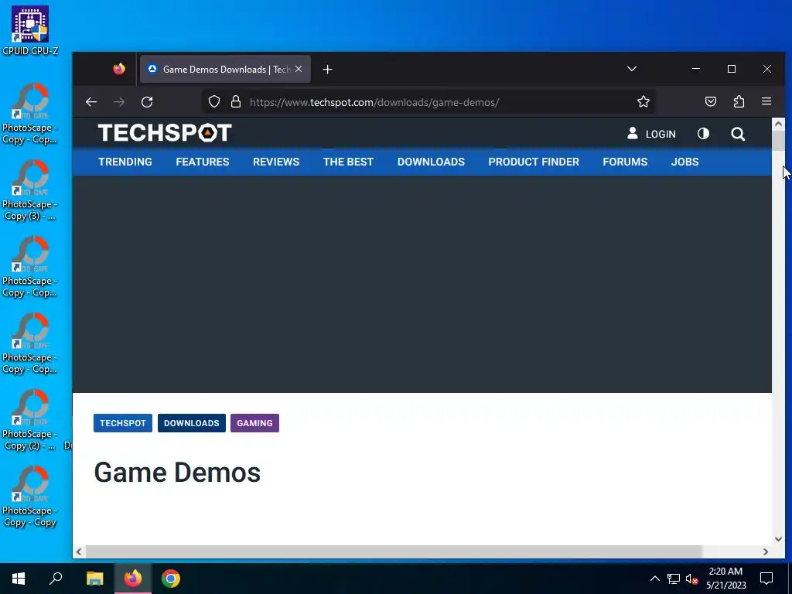This screenshot has height=594, width=792.
Task: Open the DOWNLOADS nav item
Action: [431, 162]
